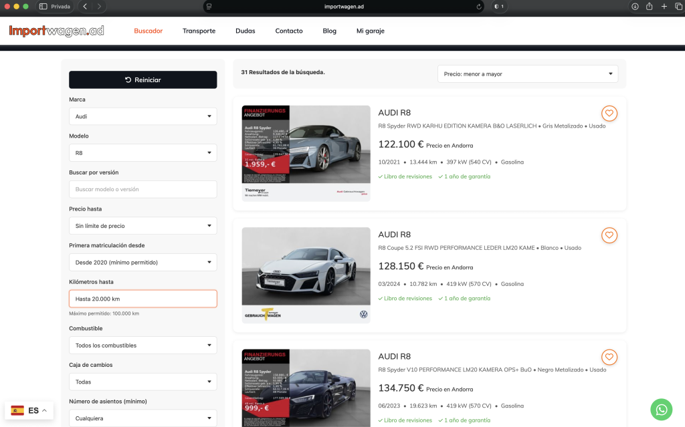Go to the Transporte menu item
The image size is (685, 427).
[x=199, y=31]
